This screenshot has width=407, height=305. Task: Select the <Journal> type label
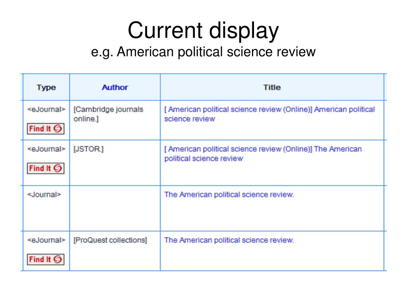coord(44,195)
